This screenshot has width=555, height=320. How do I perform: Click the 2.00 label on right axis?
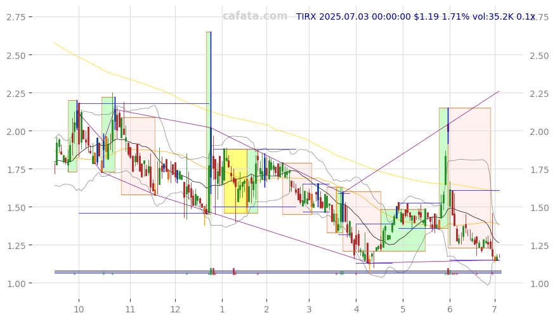point(539,132)
